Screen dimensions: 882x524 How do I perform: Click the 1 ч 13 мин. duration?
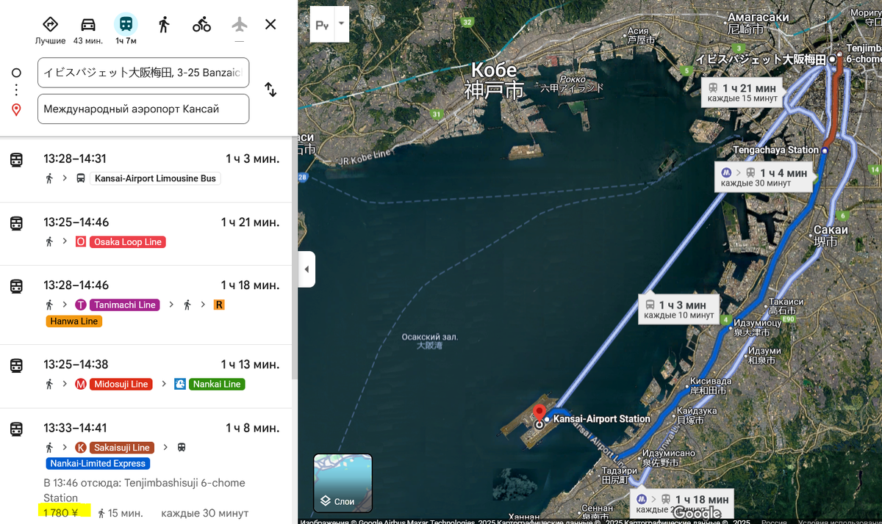click(250, 365)
